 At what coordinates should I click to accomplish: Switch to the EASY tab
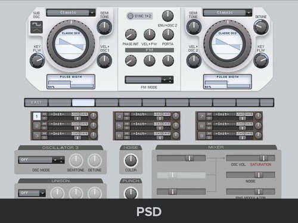click(36, 103)
